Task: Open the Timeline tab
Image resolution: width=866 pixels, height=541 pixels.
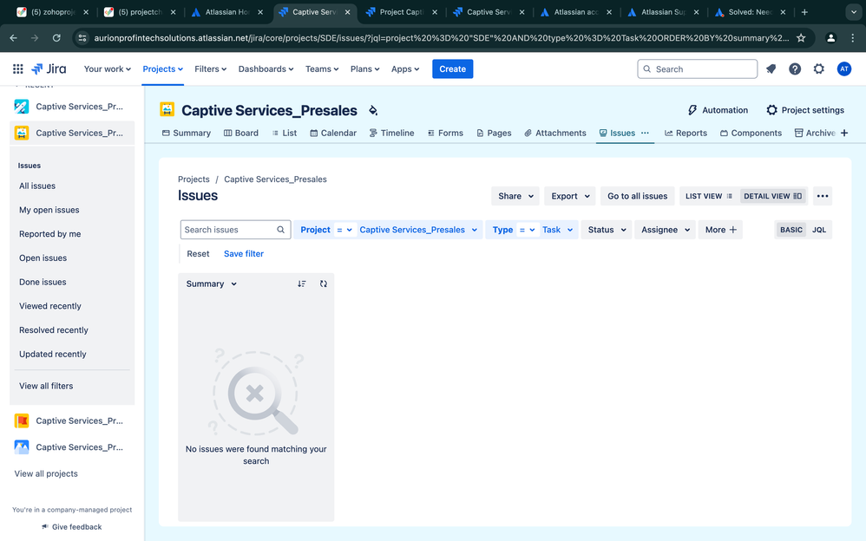Action: 391,133
